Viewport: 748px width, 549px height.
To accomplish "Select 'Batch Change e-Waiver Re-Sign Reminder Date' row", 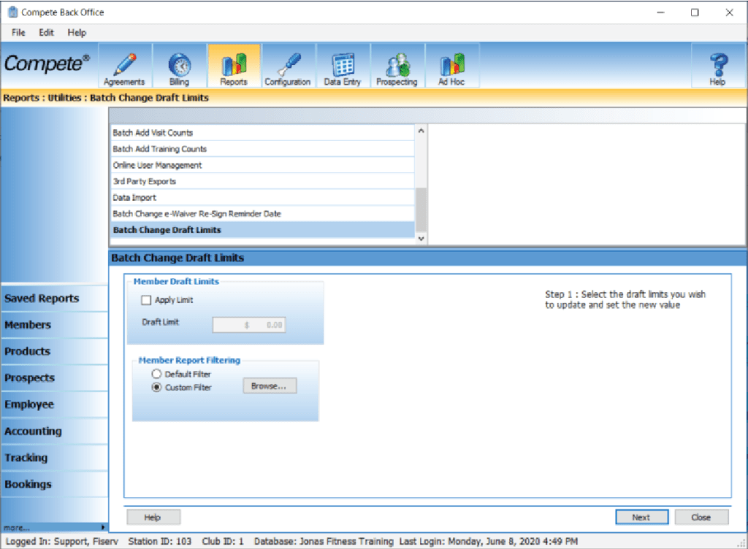I will [x=263, y=214].
